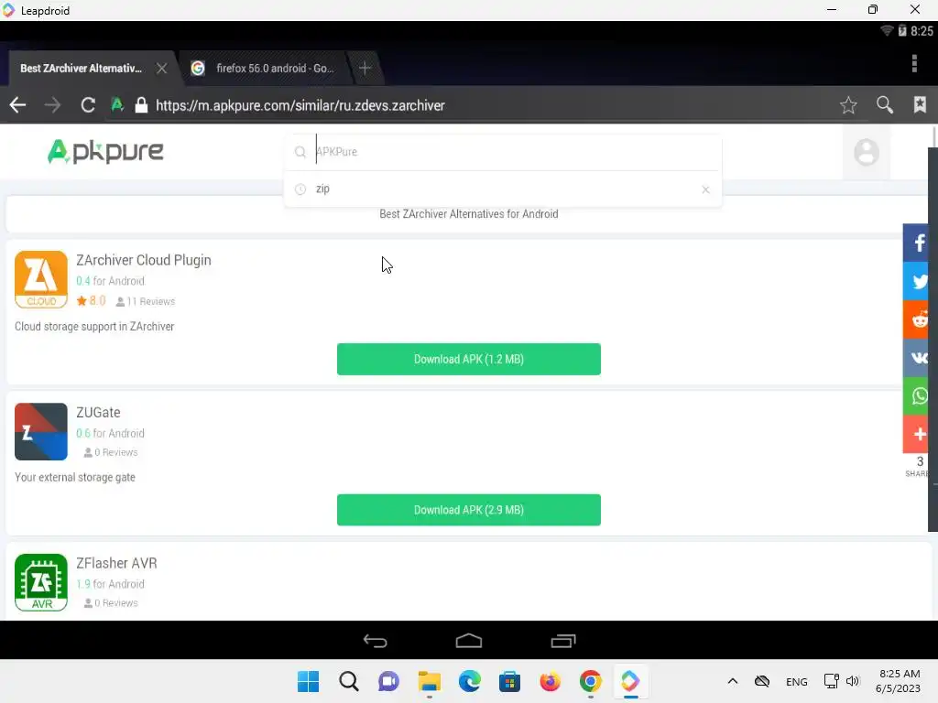Select Leapdroid icon on the taskbar

click(x=630, y=681)
